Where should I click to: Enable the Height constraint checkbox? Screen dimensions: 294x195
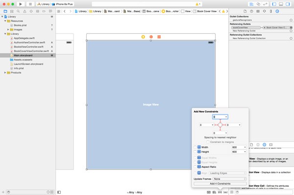pos(195,152)
